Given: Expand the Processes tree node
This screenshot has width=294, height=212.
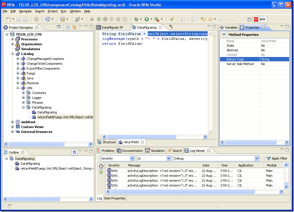Looking at the screenshot, I should (x=12, y=39).
